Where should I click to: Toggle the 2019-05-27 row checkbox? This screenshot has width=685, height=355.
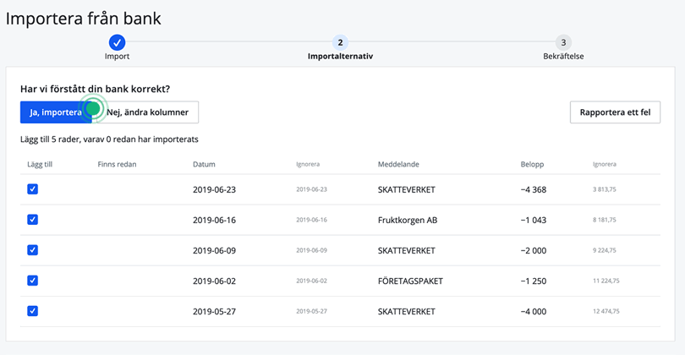[32, 311]
